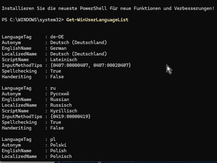Click the Russian Spellchecking True value
Image resolution: width=217 pixels, height=163 pixels.
(56, 122)
